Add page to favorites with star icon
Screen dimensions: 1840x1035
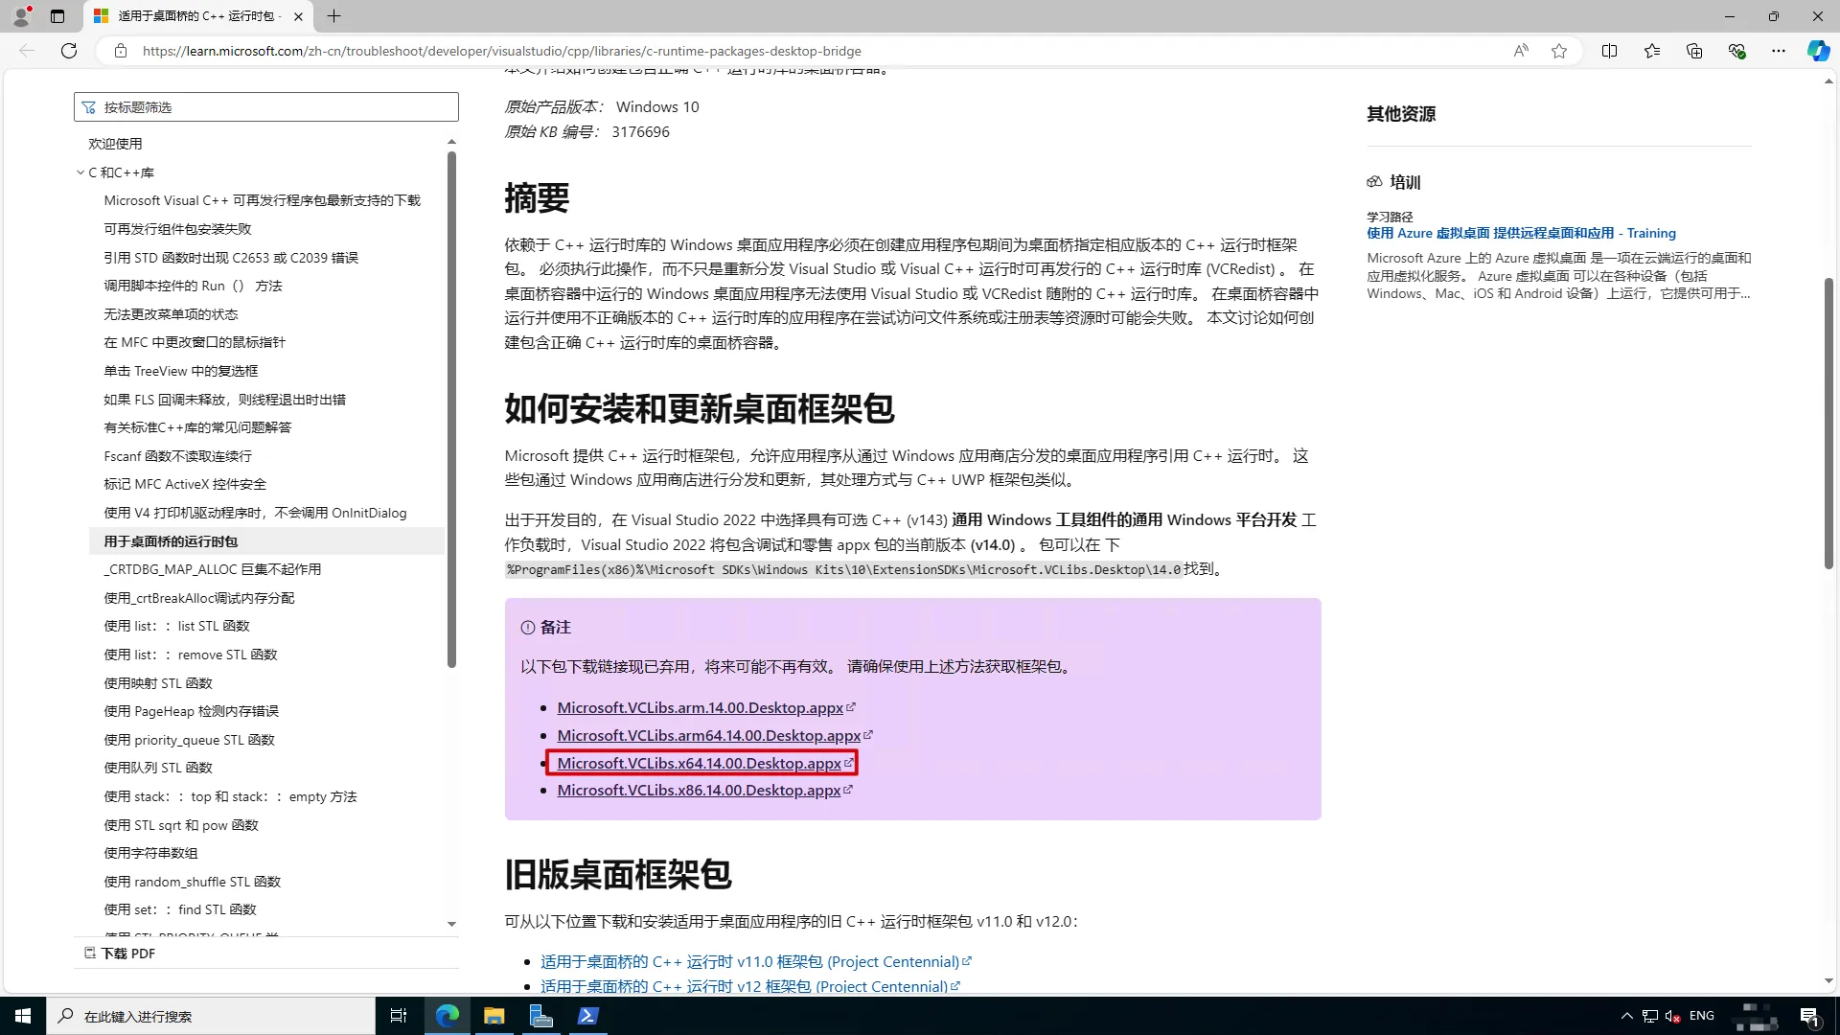[1559, 51]
